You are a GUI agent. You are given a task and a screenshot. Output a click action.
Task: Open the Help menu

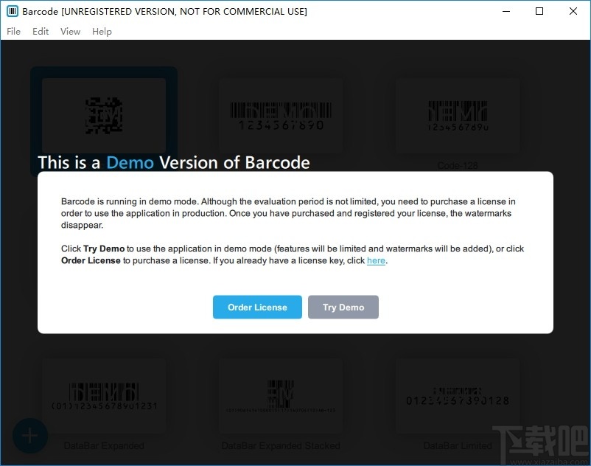coord(102,31)
